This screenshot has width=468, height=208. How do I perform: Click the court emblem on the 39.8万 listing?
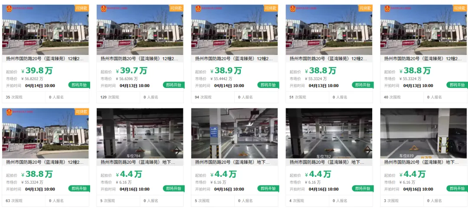[x=9, y=8]
